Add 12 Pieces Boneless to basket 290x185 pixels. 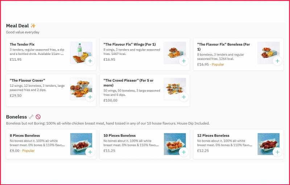tap(277, 152)
